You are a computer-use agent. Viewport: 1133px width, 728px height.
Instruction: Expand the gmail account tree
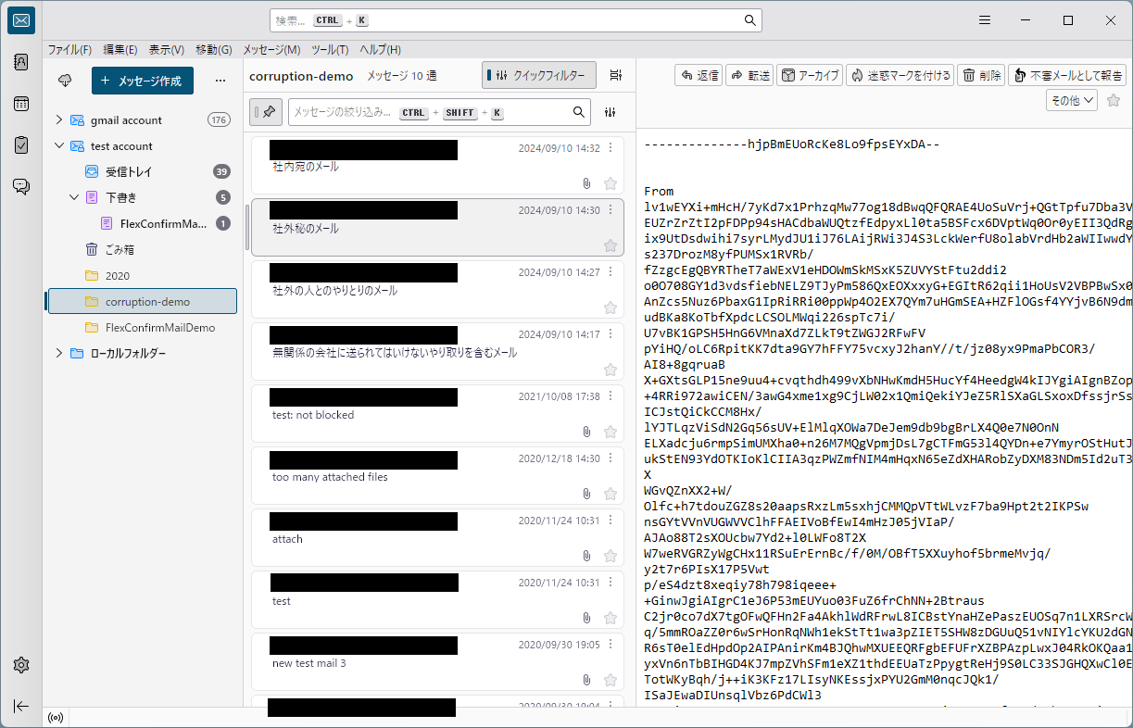(59, 119)
